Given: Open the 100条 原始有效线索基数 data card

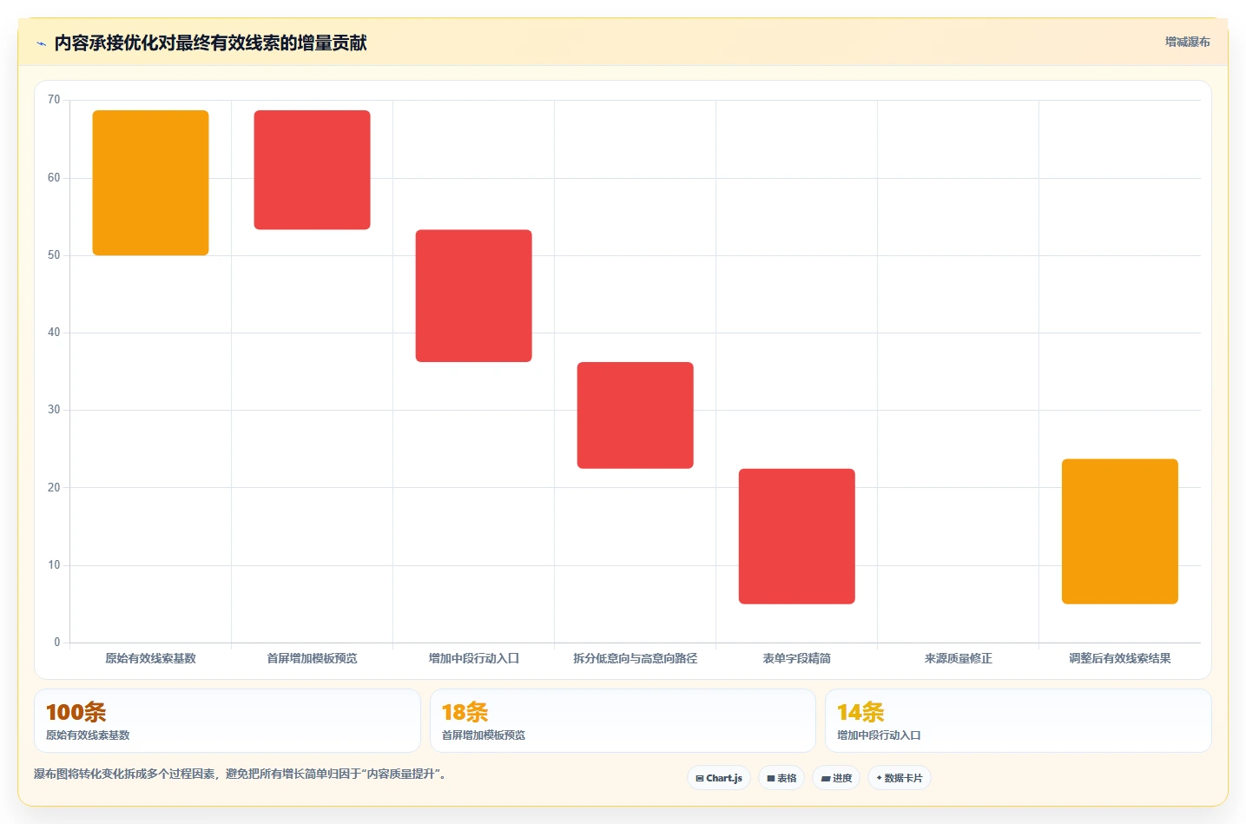Looking at the screenshot, I should (227, 721).
